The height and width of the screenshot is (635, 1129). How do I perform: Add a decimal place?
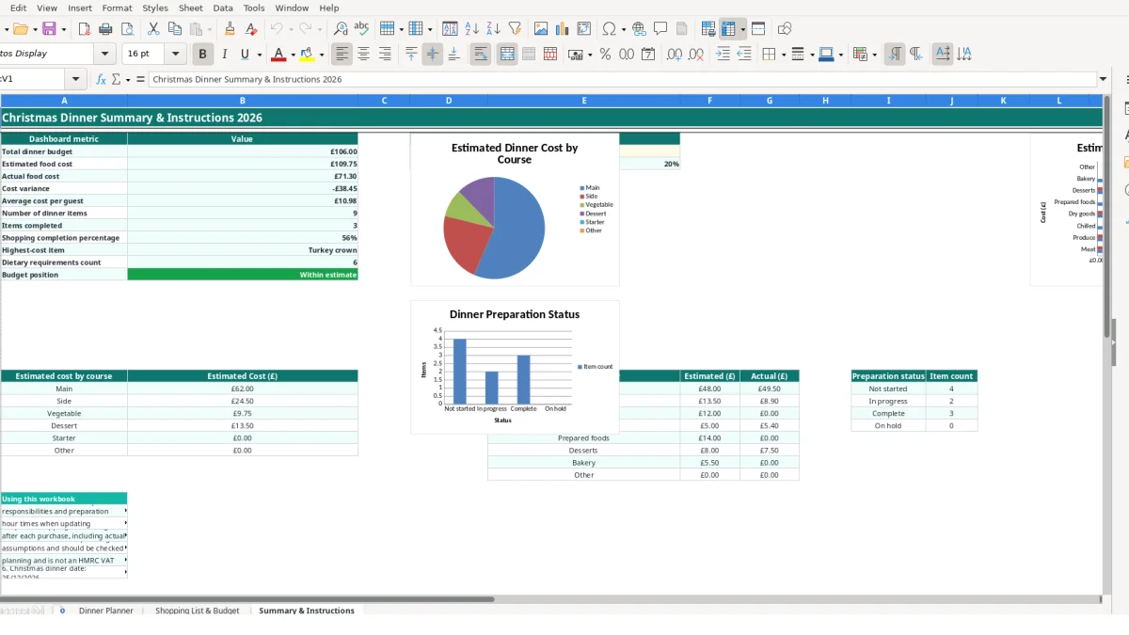point(675,55)
